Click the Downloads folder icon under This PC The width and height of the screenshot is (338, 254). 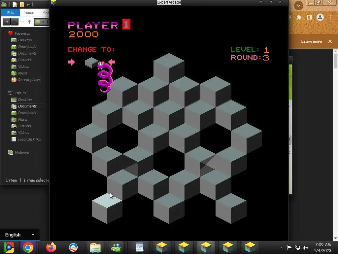coord(14,113)
